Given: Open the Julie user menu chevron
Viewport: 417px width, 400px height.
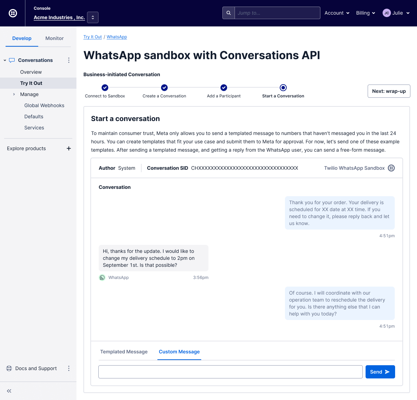Looking at the screenshot, I should (408, 13).
